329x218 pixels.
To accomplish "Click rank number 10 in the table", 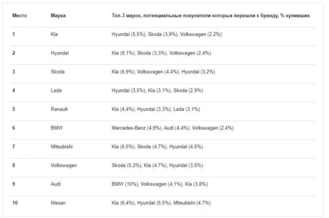I will (15, 203).
